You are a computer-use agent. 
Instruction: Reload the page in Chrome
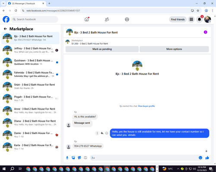pyautogui.click(x=16, y=11)
